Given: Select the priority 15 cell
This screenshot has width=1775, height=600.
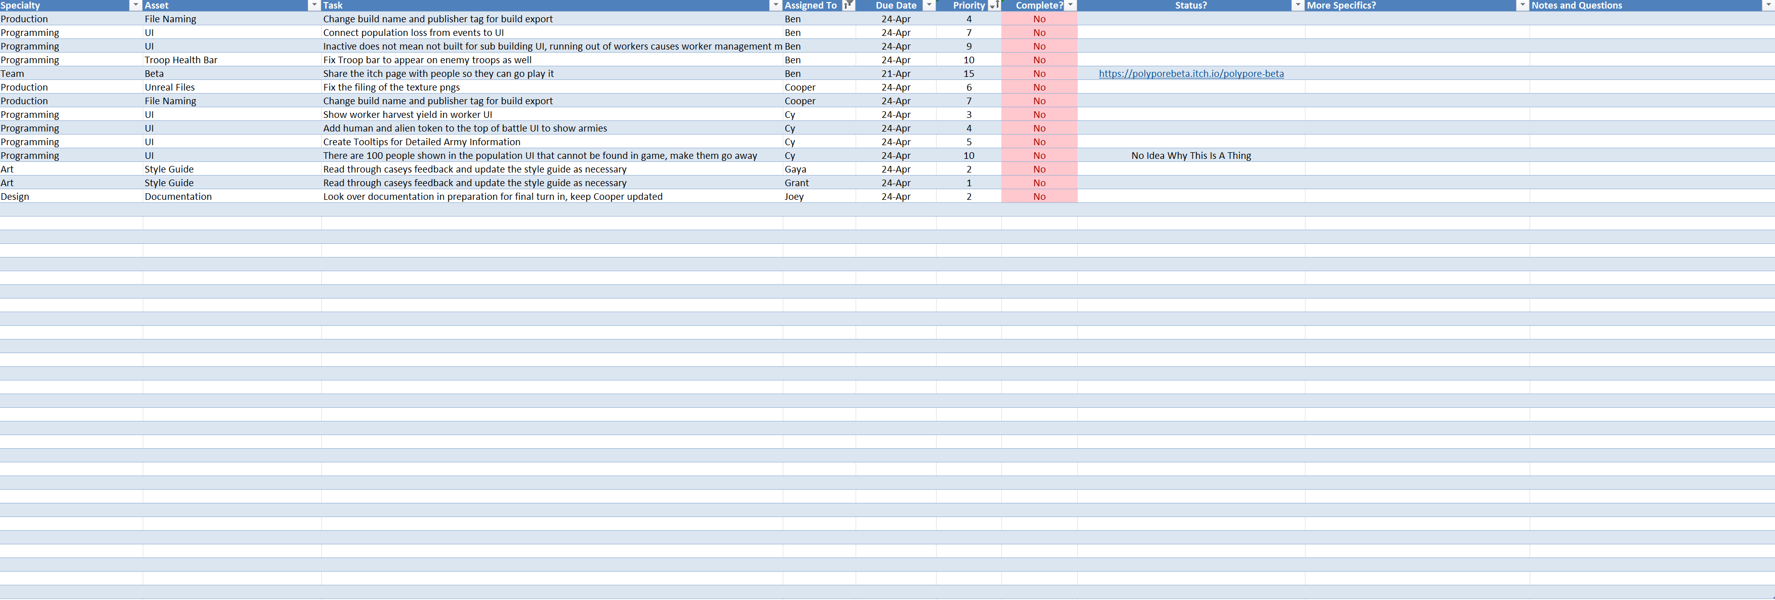Looking at the screenshot, I should click(968, 74).
